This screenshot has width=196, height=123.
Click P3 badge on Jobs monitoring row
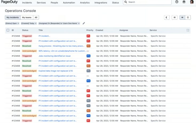[x=88, y=56]
